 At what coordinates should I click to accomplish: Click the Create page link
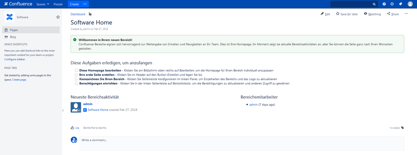[x=19, y=79]
